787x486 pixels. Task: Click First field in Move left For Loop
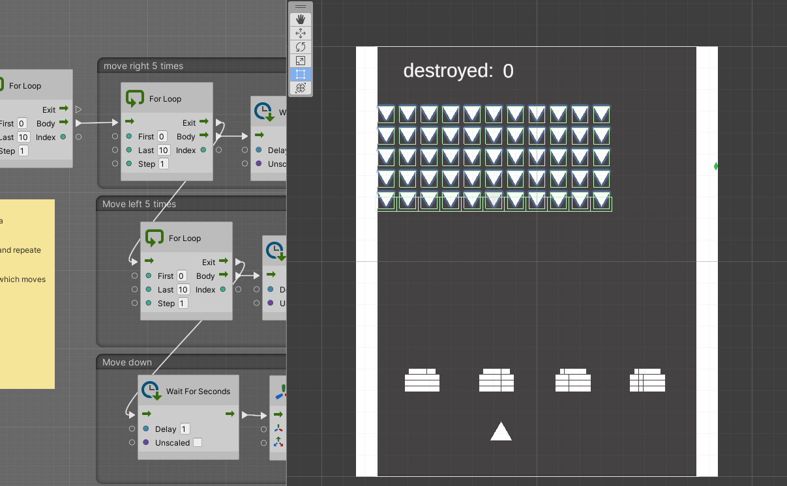181,276
